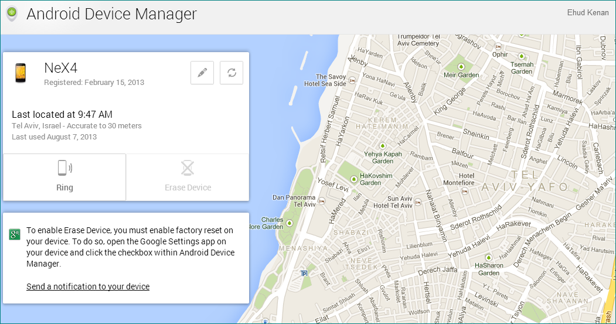Viewport: 616px width, 324px height.
Task: Click the Tsemah Garden park marker
Action: pyautogui.click(x=521, y=57)
